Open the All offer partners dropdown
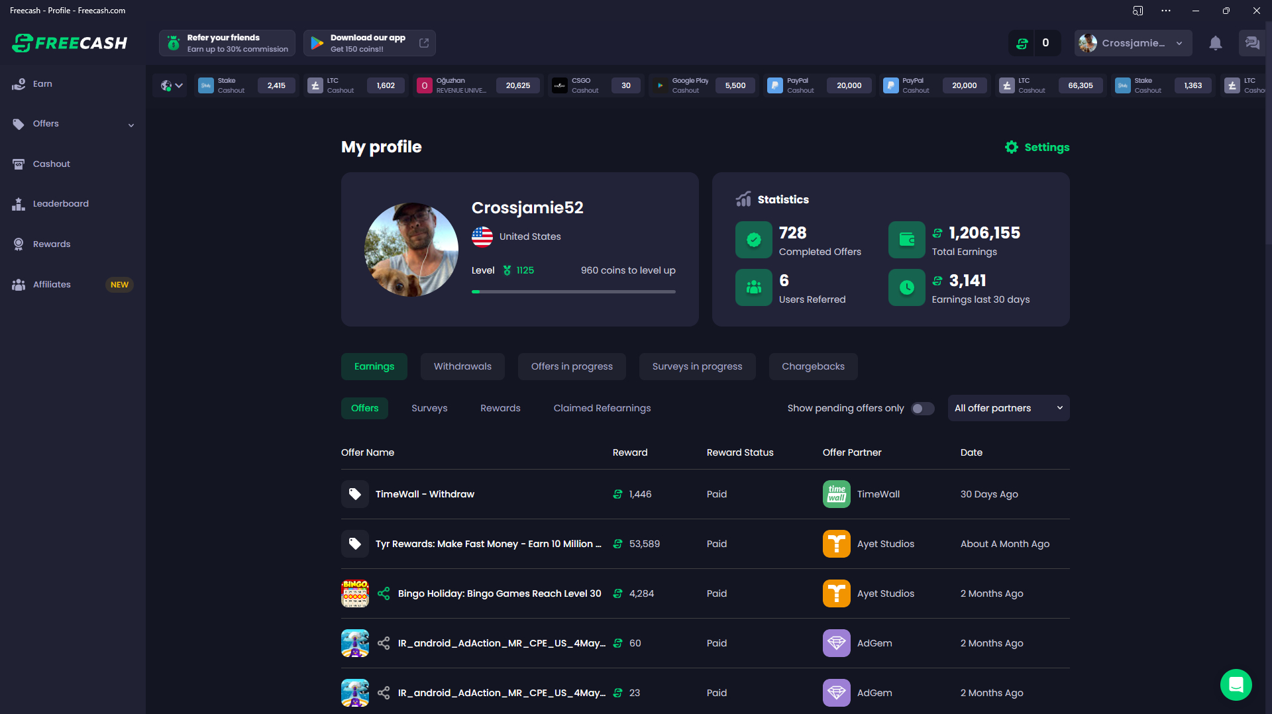The image size is (1272, 714). tap(1008, 409)
